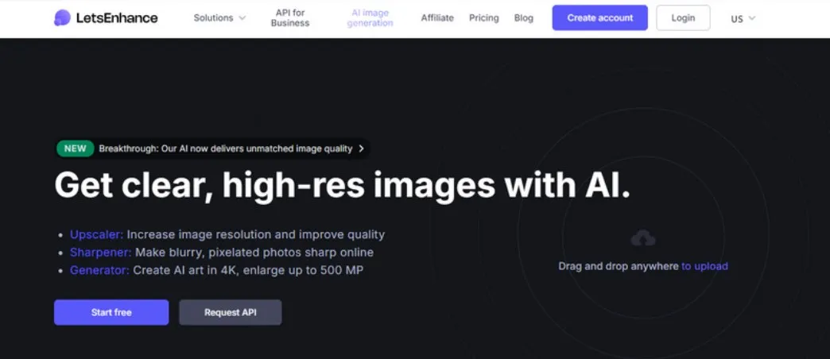Navigate to Pricing
This screenshot has width=830, height=359.
(484, 18)
